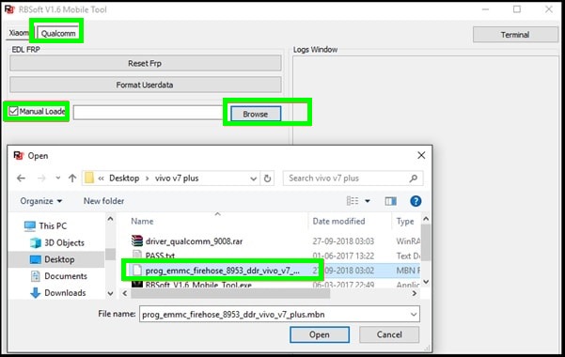Image resolution: width=565 pixels, height=357 pixels.
Task: Click vivo v7 plus breadcrumb
Action: tap(177, 178)
